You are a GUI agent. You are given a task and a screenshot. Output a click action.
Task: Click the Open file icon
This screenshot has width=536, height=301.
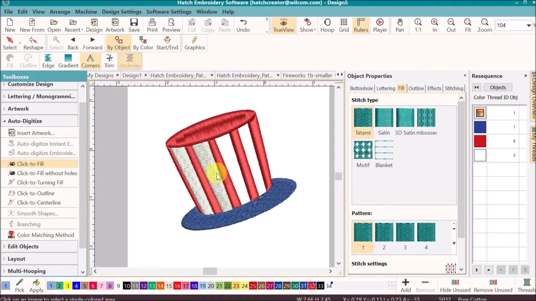(x=54, y=25)
